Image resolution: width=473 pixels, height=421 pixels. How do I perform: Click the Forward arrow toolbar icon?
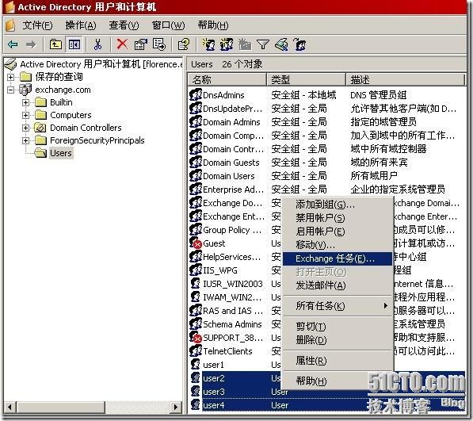coord(31,44)
